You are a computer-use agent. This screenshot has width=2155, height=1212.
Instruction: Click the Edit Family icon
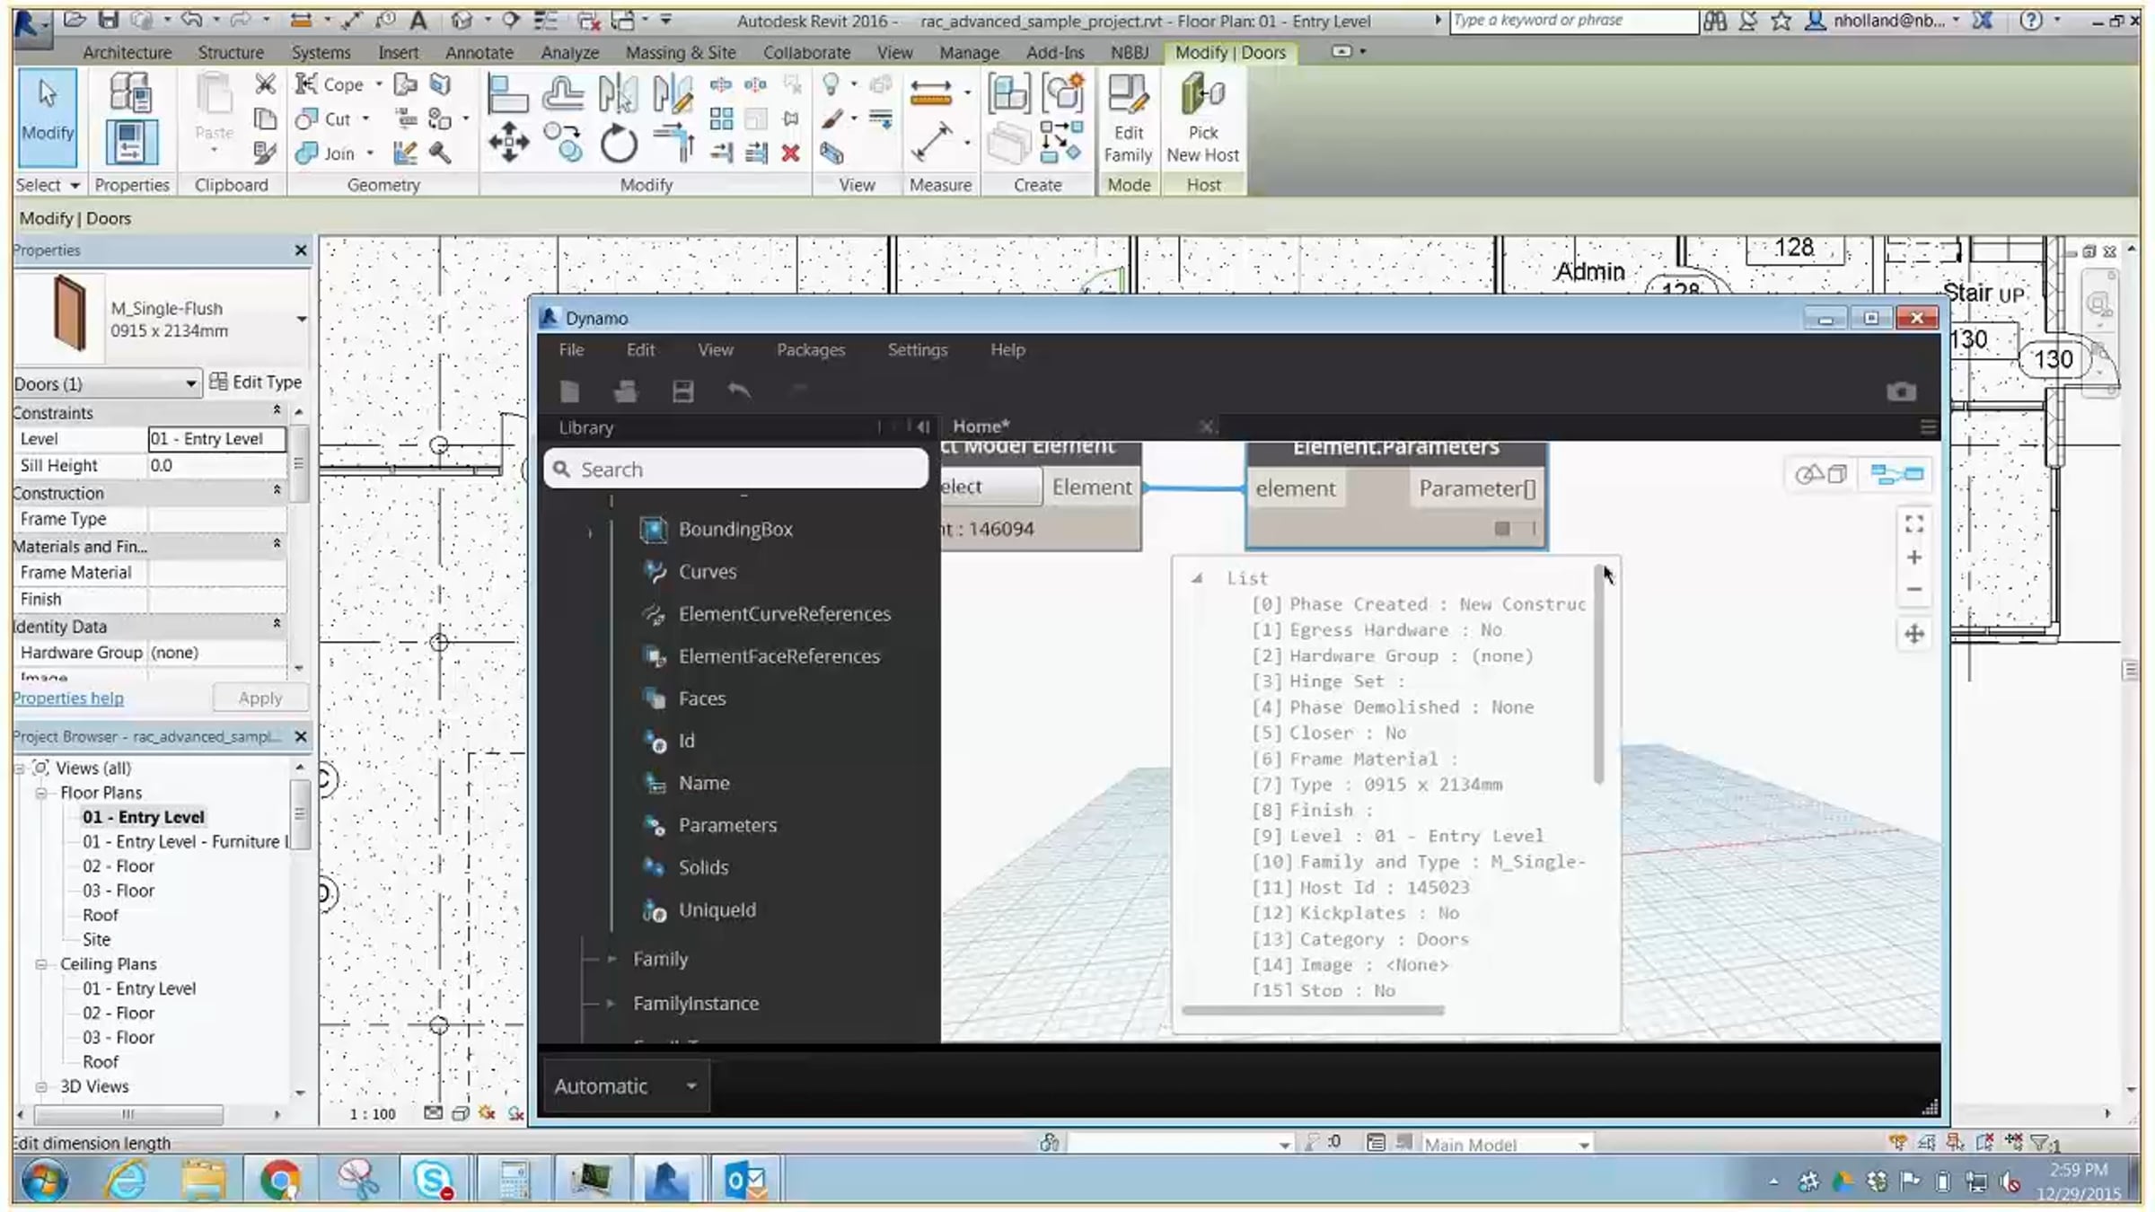(x=1128, y=119)
